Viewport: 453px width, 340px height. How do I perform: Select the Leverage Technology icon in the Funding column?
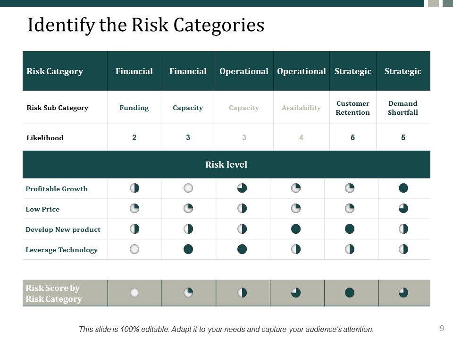click(x=134, y=249)
